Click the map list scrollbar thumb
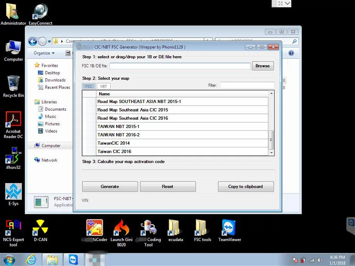Viewport: 355px width, 266px height. tap(271, 140)
